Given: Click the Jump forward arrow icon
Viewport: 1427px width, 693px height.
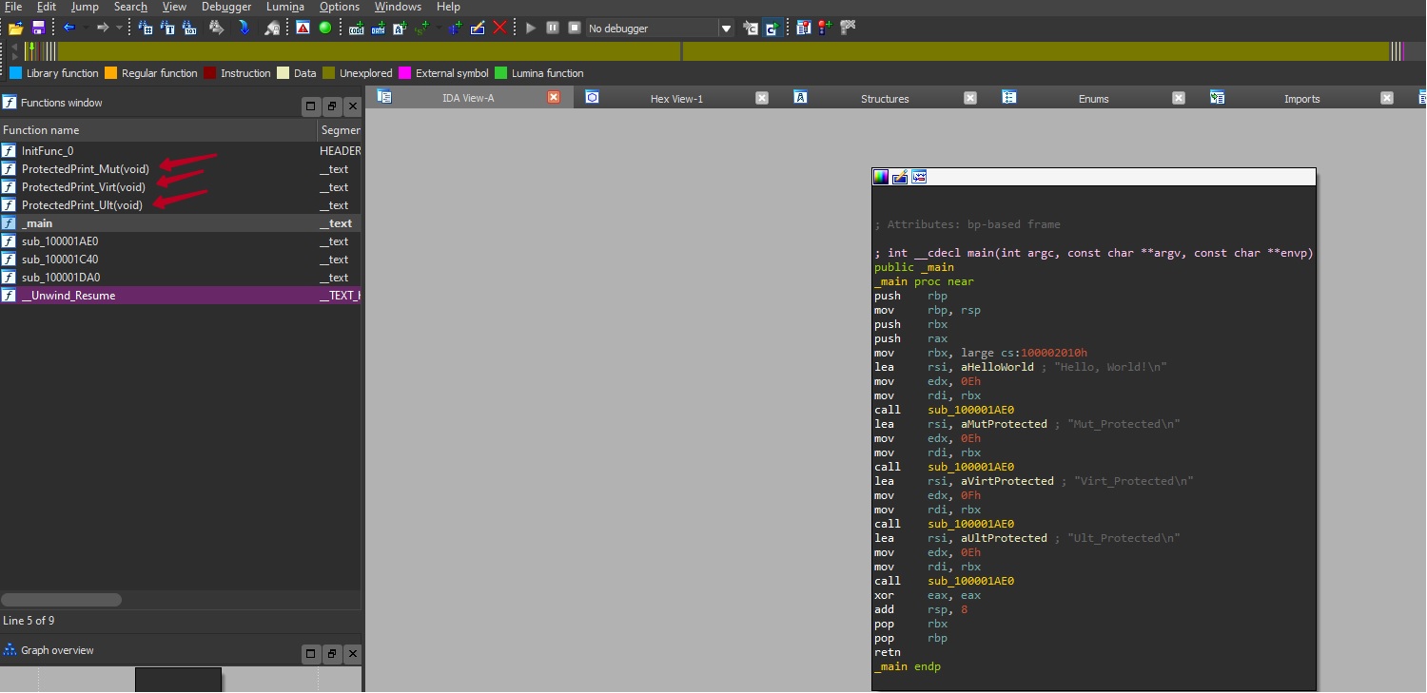Looking at the screenshot, I should click(x=103, y=28).
